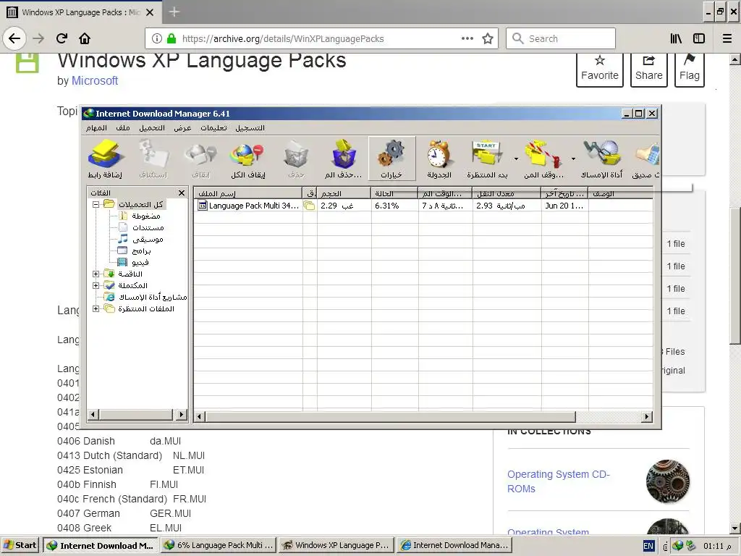
Task: Reload the archive.org page
Action: 62,38
